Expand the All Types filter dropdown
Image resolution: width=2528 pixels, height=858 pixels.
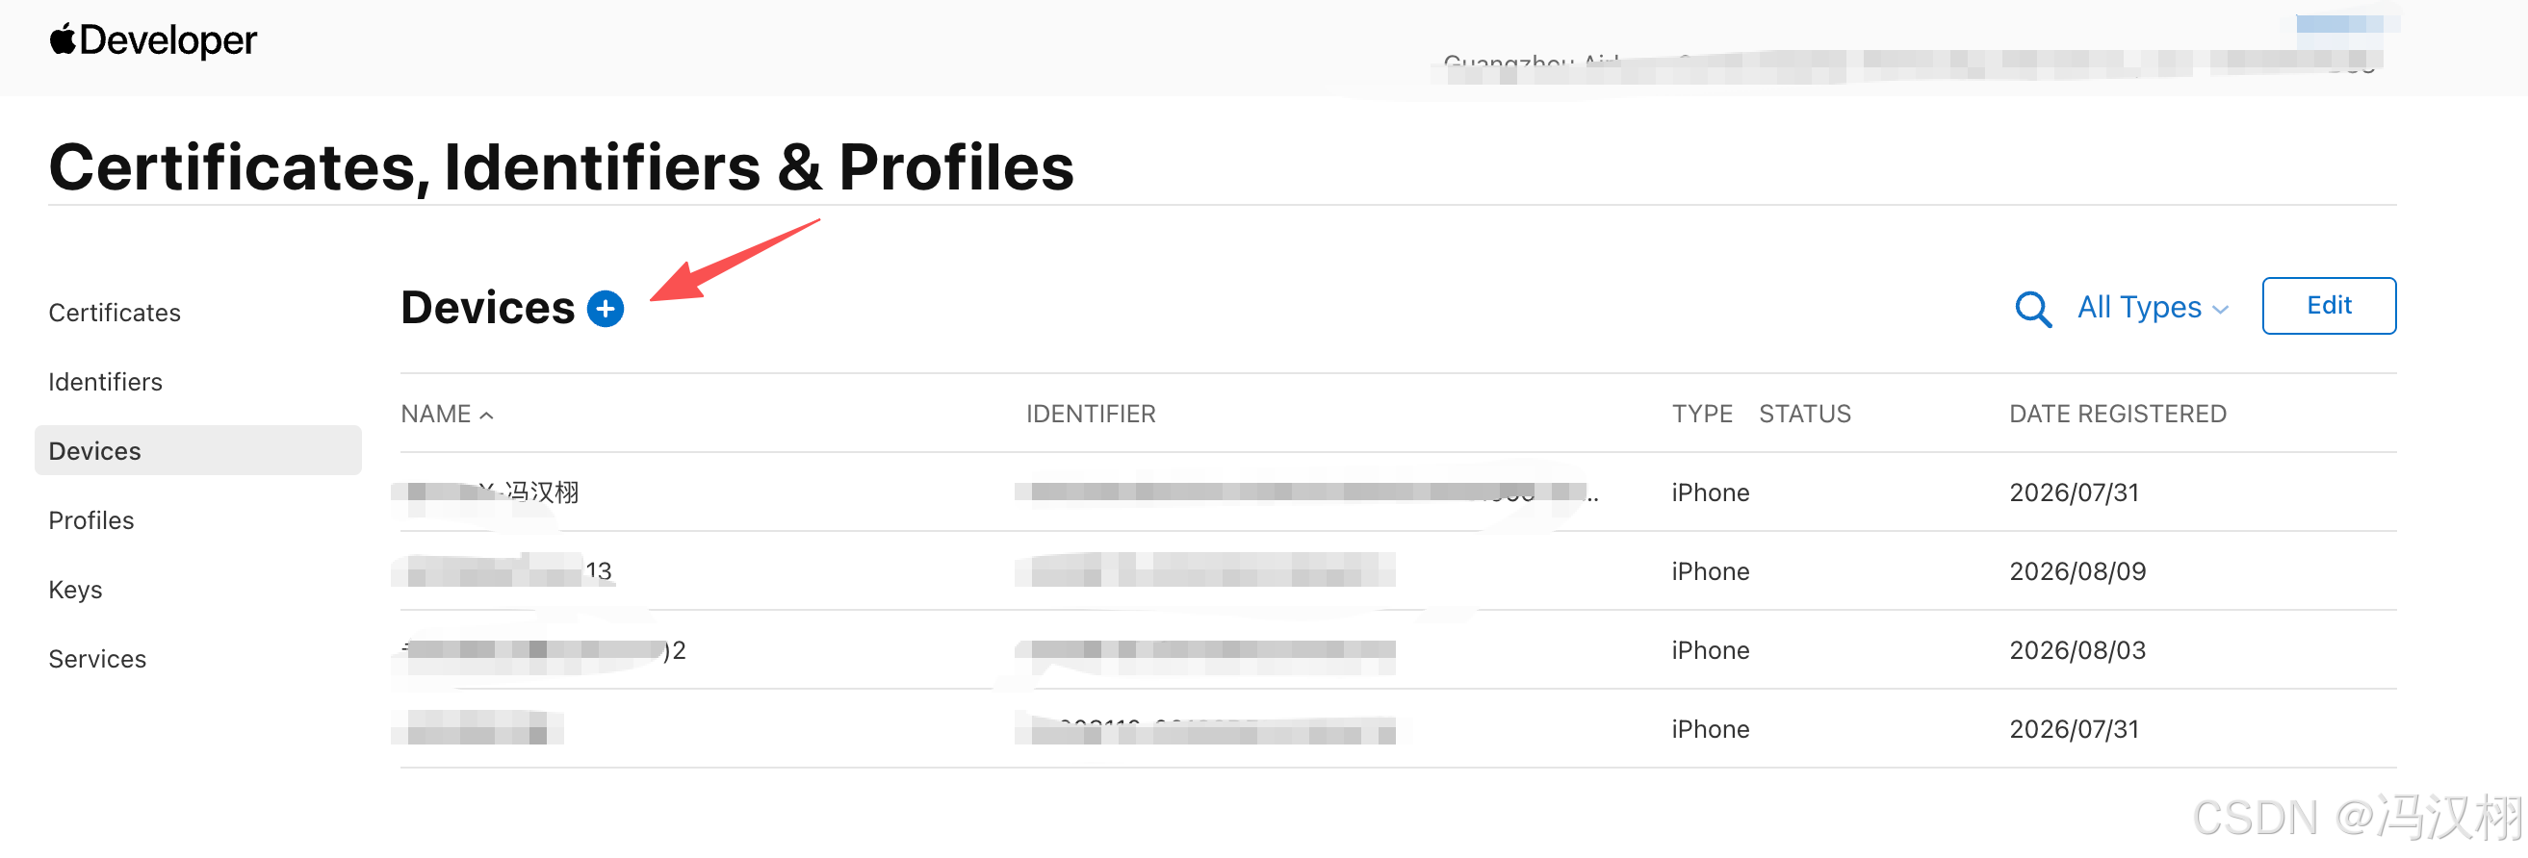point(2153,308)
